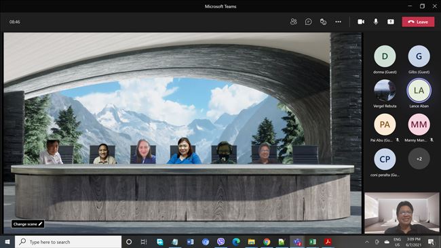The height and width of the screenshot is (248, 441).
Task: Toggle the camera on or off
Action: point(361,22)
